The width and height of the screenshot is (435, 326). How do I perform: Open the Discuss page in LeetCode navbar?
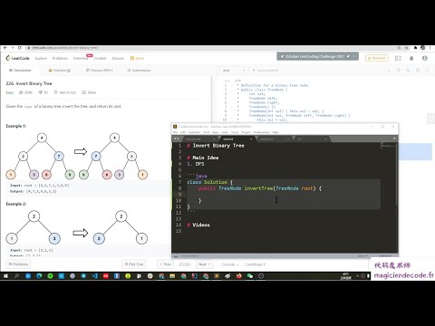118,58
